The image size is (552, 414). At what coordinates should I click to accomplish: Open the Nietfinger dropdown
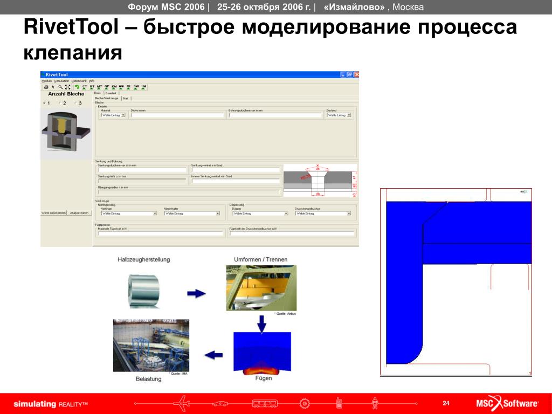tap(129, 213)
